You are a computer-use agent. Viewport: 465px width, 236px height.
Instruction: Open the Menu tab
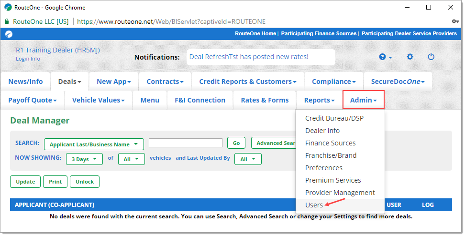[150, 100]
